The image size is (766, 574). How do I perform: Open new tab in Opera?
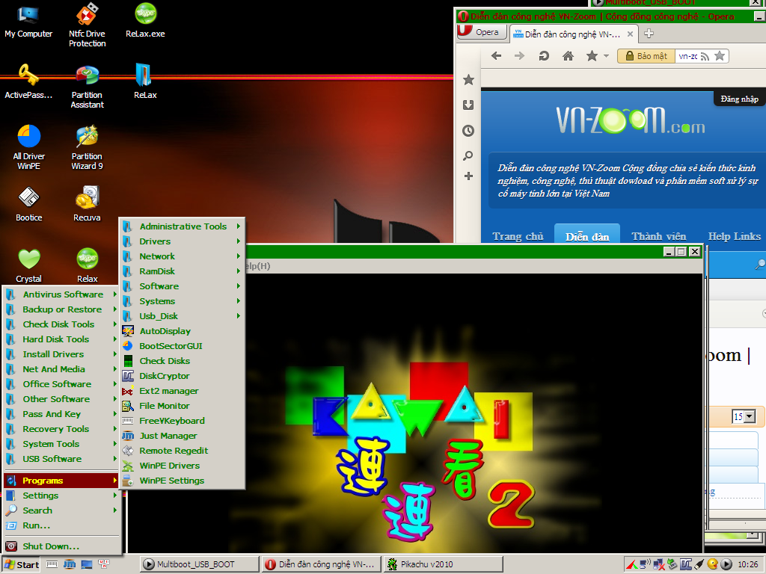point(649,34)
